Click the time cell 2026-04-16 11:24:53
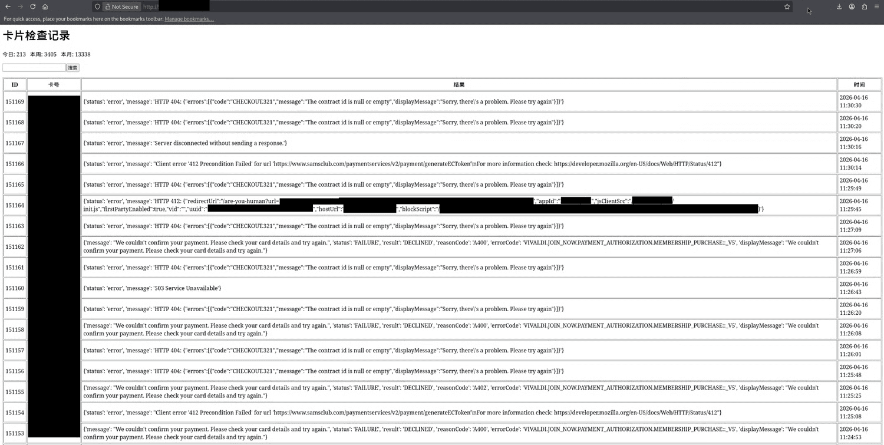The height and width of the screenshot is (445, 884). pyautogui.click(x=859, y=433)
